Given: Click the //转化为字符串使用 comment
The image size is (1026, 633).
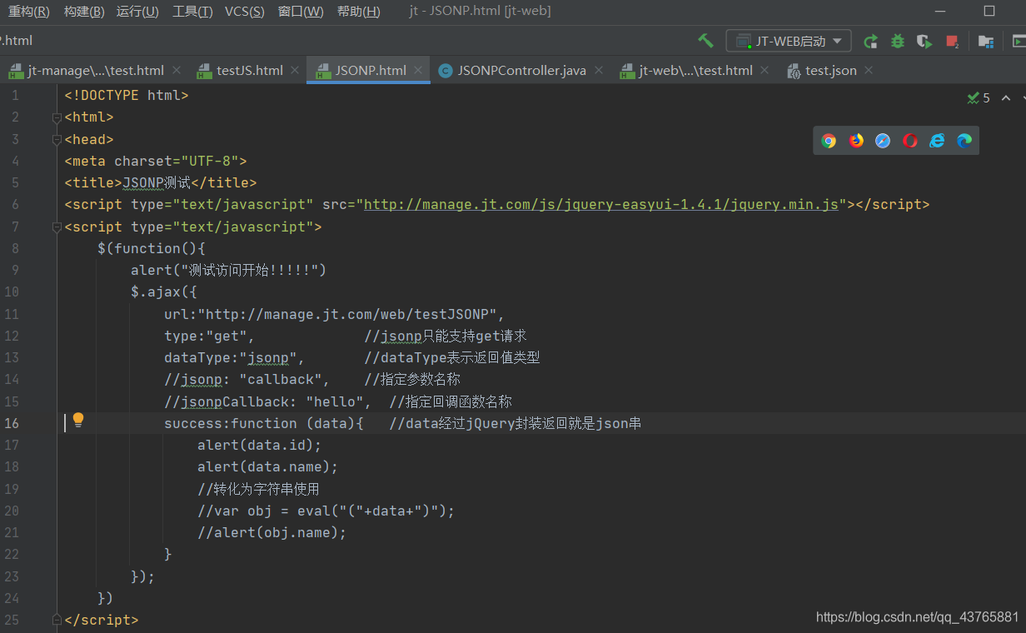Looking at the screenshot, I should 258,489.
